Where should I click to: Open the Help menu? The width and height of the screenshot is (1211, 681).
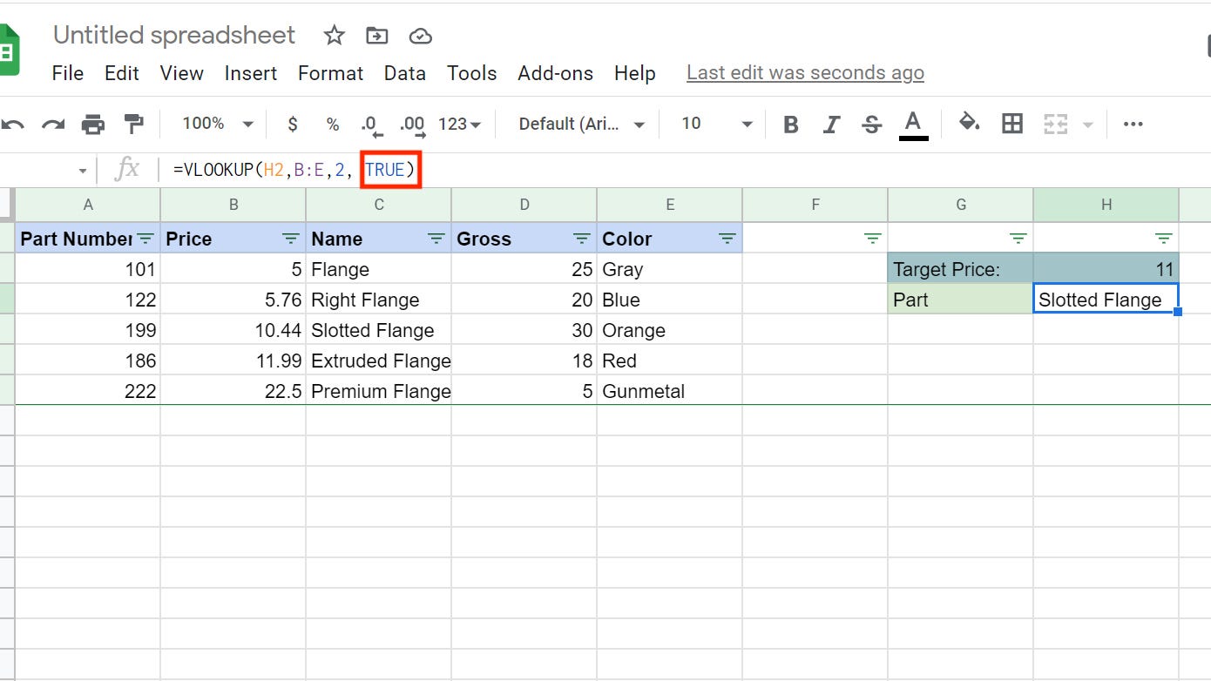[635, 73]
